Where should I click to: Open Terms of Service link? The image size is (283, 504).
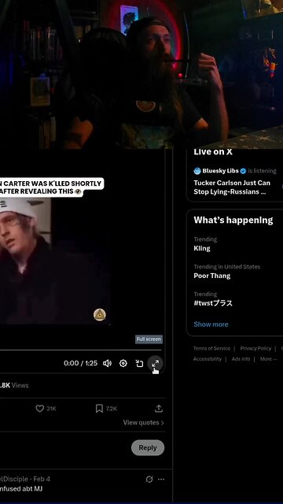point(211,348)
